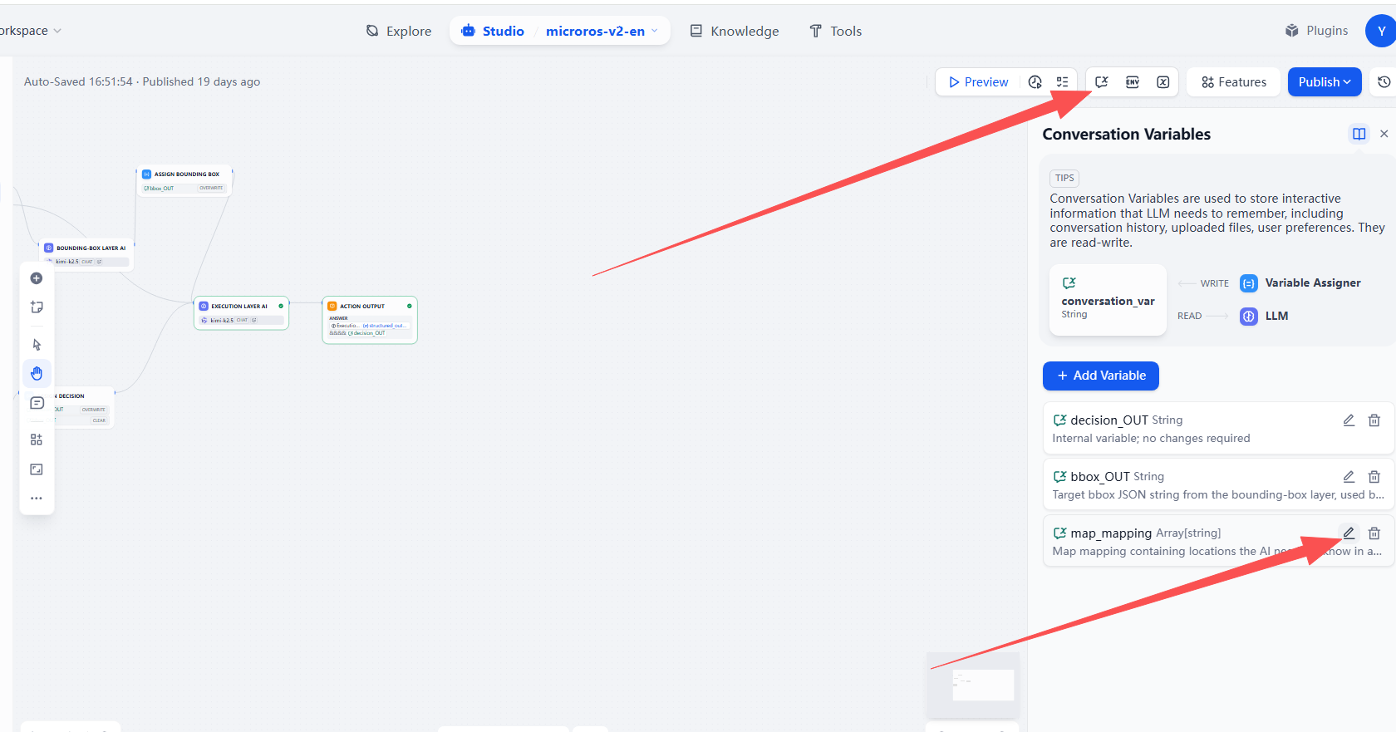Add a note using the note icon
1396x732 pixels.
coord(37,307)
